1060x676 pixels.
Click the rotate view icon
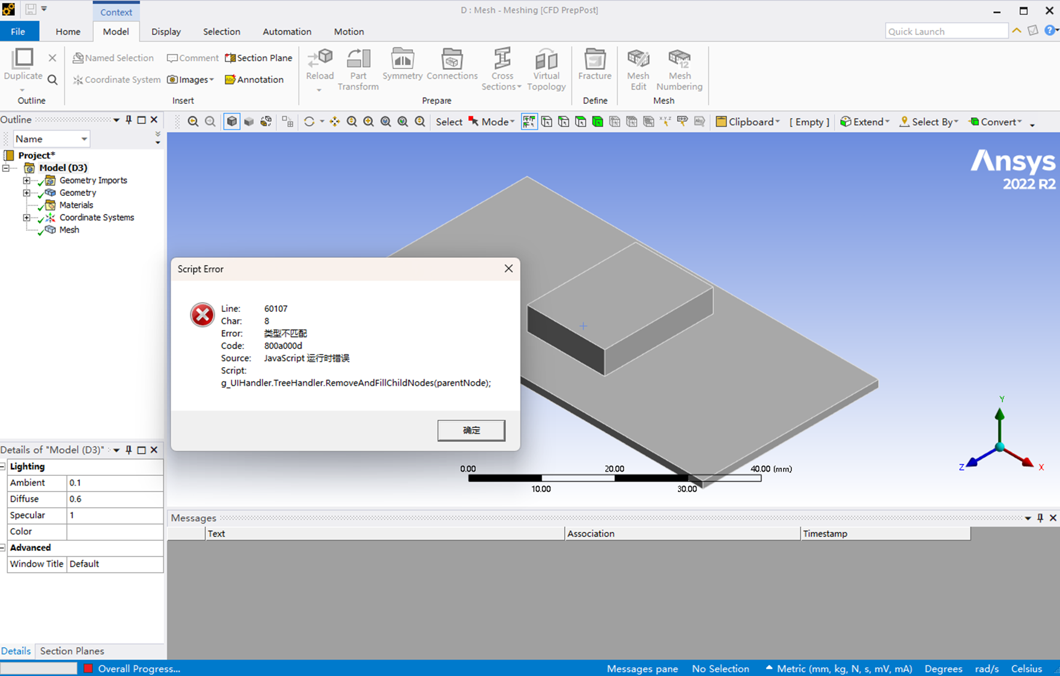(x=309, y=121)
